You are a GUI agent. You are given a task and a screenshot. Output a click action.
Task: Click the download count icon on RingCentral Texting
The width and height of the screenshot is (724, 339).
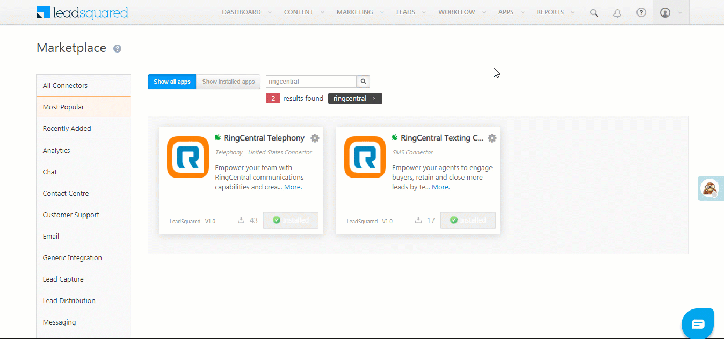click(418, 220)
